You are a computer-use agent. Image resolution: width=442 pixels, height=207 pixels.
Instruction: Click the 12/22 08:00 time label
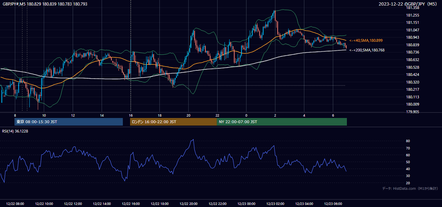coord(15,204)
